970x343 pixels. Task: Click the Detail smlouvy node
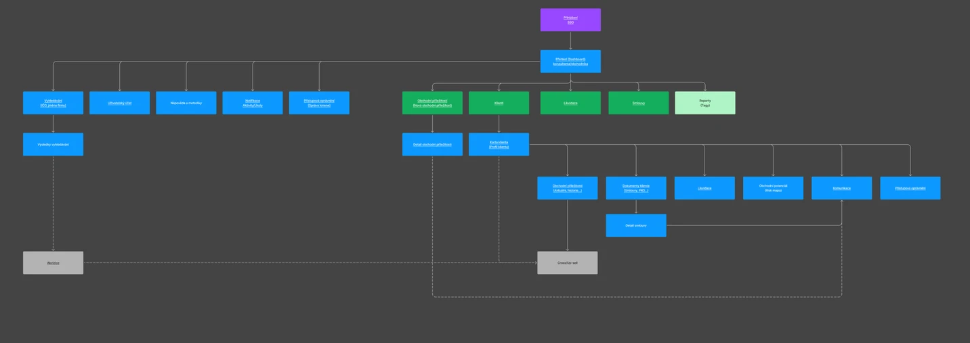pos(636,225)
